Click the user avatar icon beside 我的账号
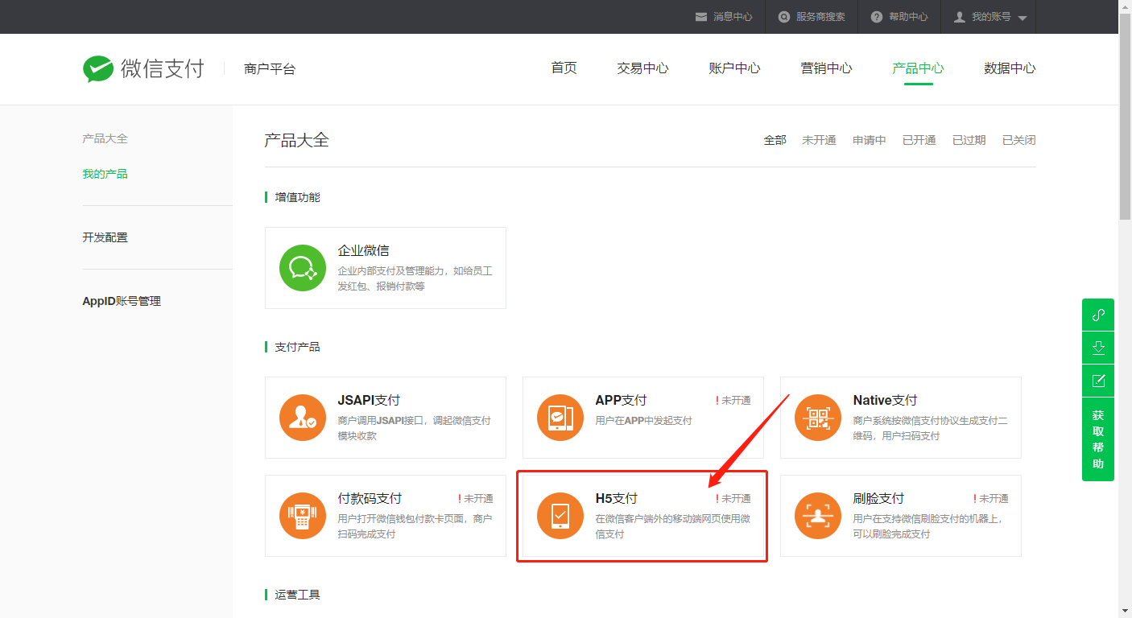The height and width of the screenshot is (618, 1132). [960, 17]
